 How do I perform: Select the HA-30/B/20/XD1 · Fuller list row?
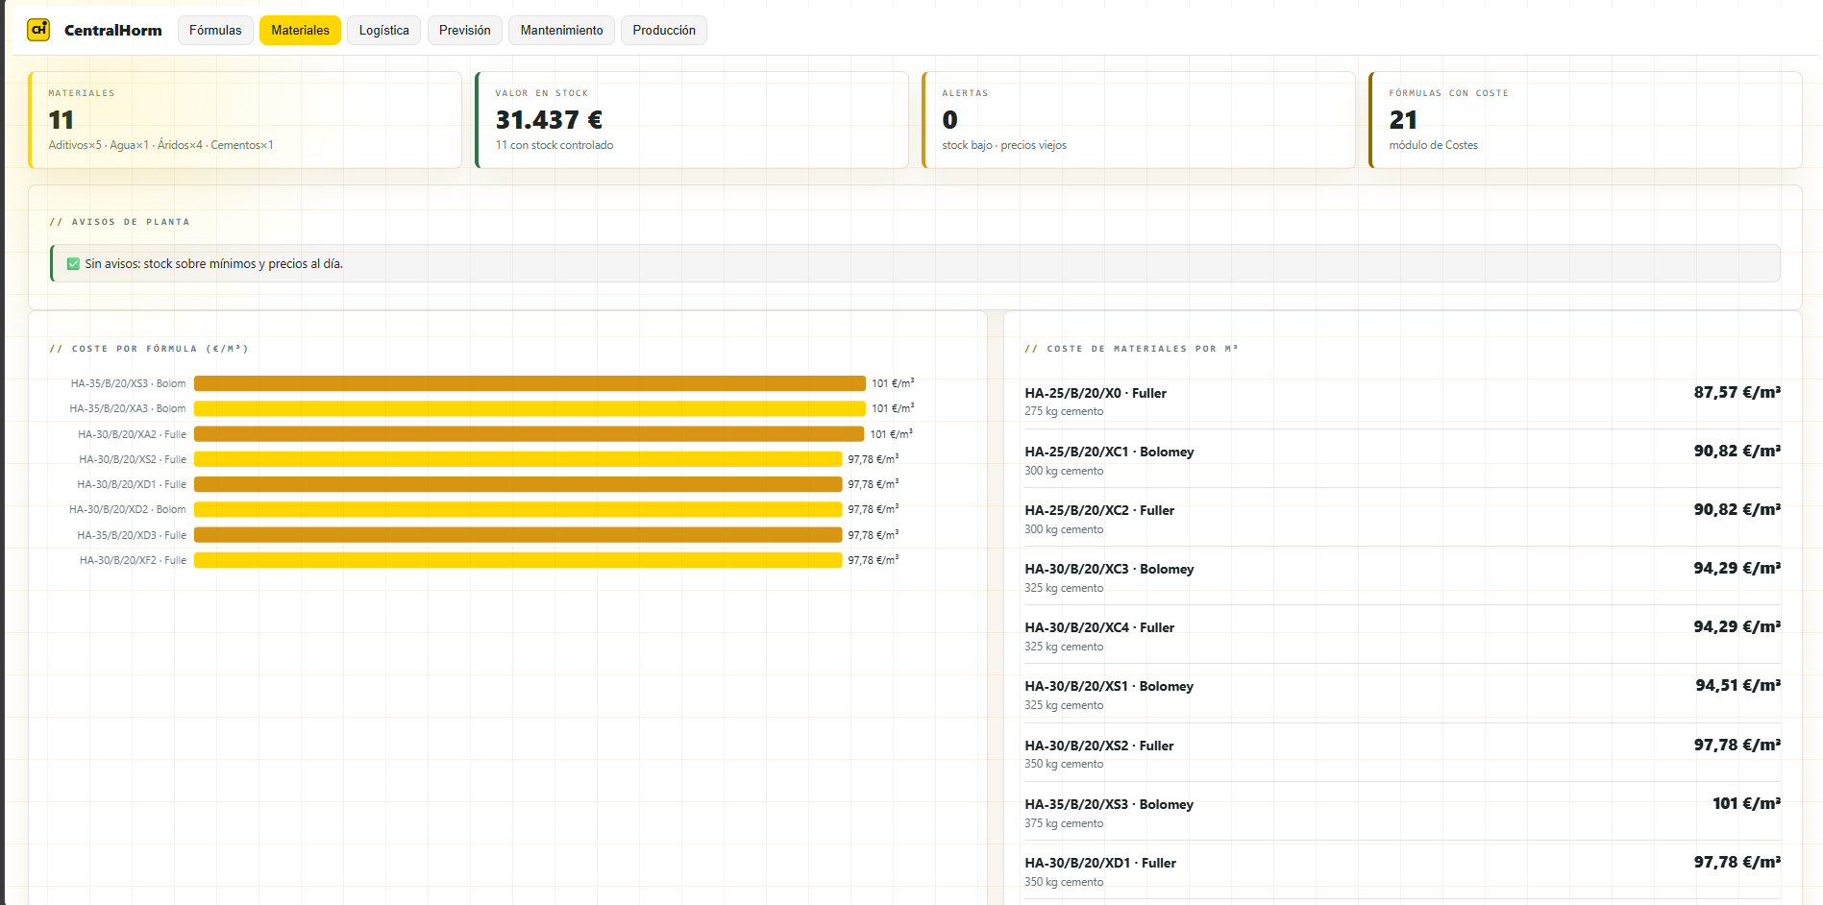[1403, 870]
